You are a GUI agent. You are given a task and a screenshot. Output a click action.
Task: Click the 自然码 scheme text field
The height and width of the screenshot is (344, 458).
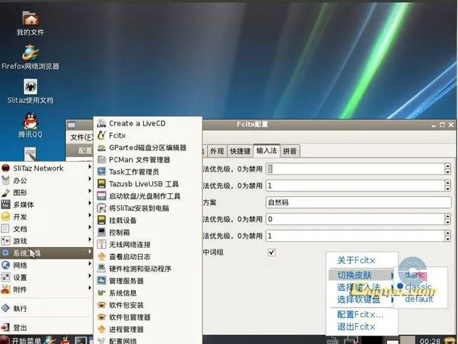(358, 202)
